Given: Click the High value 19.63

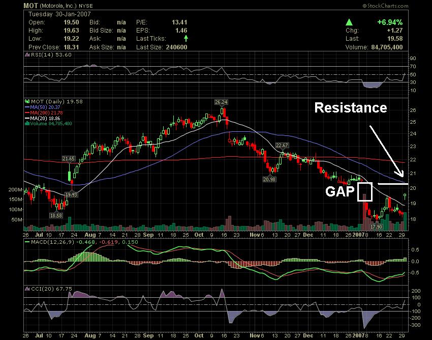Looking at the screenshot, I should click(x=71, y=31).
